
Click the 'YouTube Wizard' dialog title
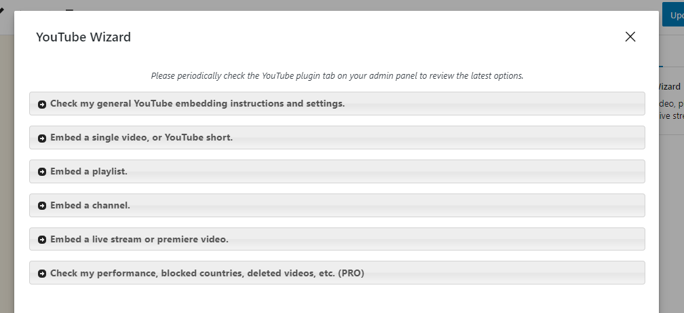click(83, 37)
